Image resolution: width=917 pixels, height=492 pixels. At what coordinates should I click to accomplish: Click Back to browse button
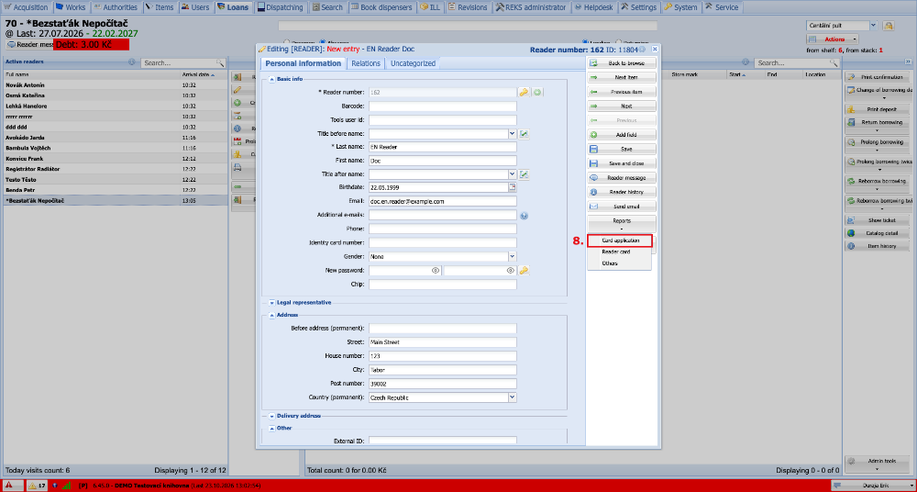pyautogui.click(x=622, y=62)
